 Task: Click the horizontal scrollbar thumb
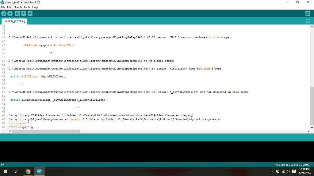click(x=46, y=131)
